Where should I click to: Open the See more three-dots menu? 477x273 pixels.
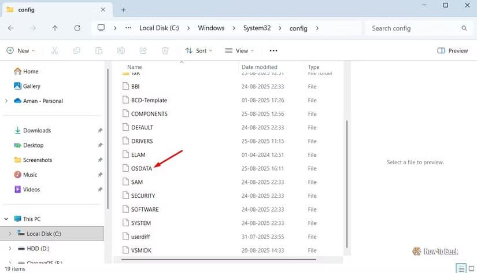coord(273,51)
